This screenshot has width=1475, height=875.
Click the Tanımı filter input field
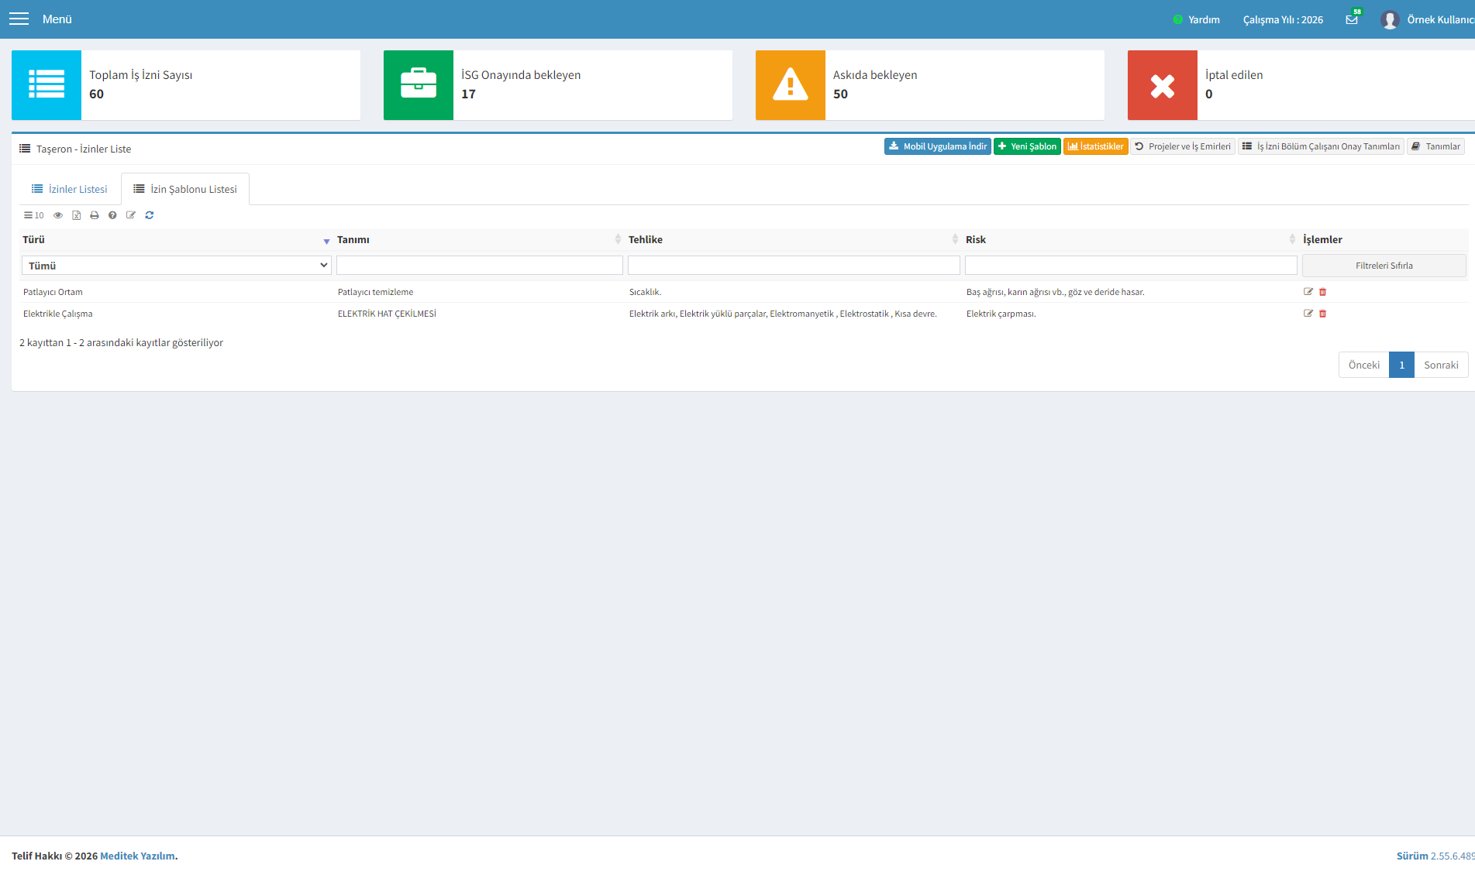click(480, 266)
